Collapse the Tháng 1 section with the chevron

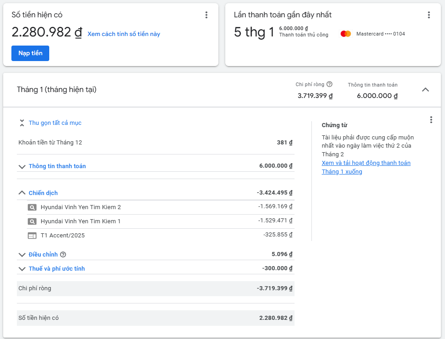point(425,90)
